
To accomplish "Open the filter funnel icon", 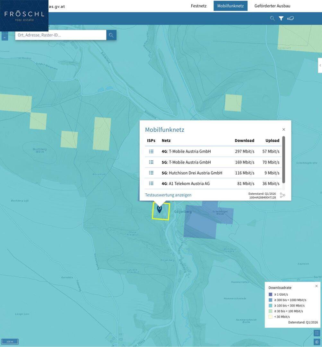I will [x=281, y=18].
